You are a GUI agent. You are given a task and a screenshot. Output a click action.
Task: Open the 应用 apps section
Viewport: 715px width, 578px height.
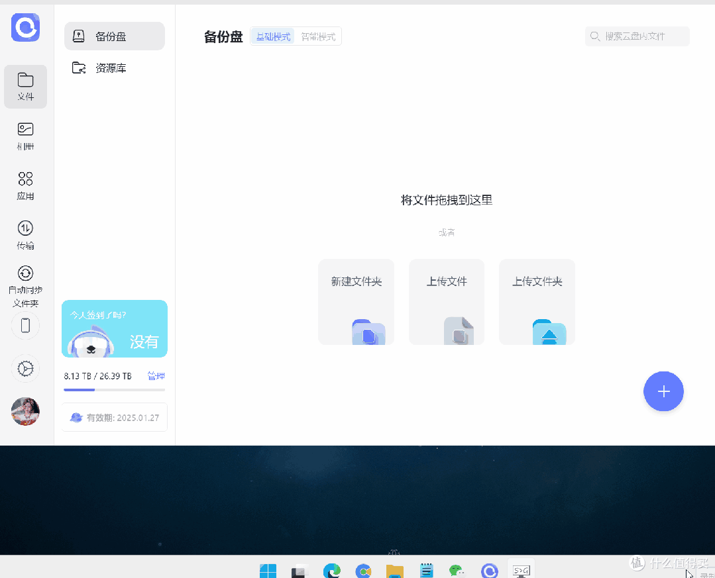tap(26, 186)
